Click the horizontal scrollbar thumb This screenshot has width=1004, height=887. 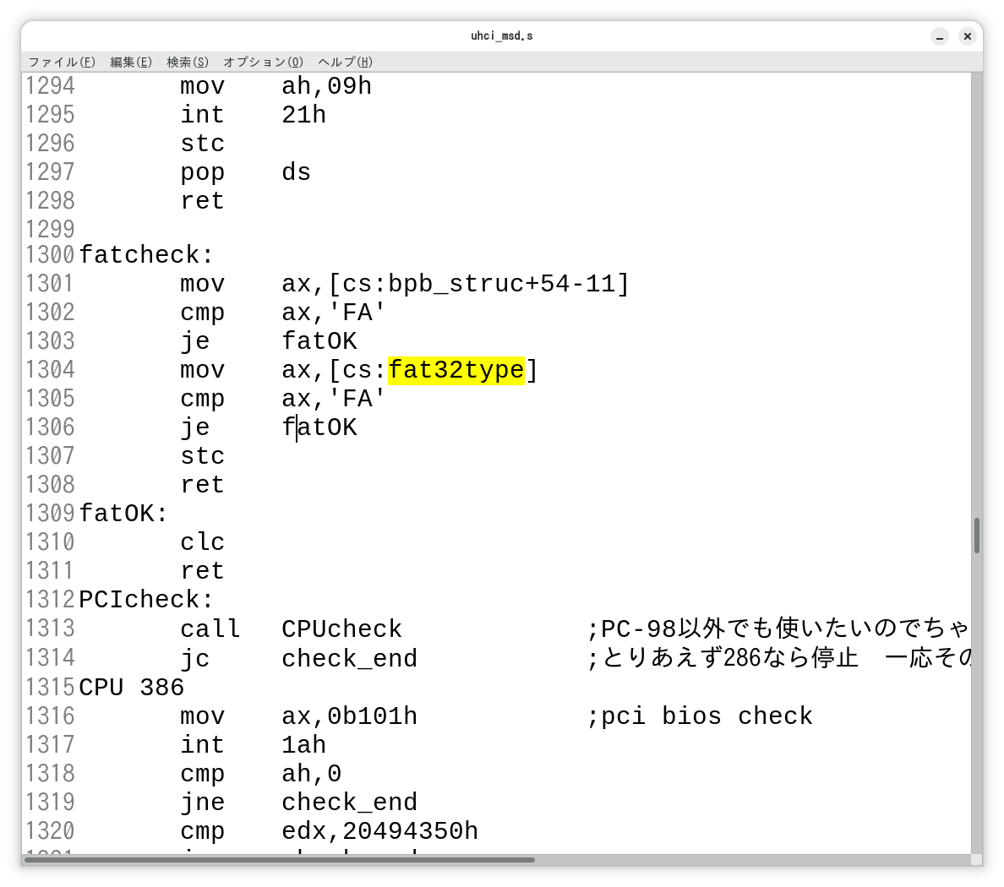[279, 860]
